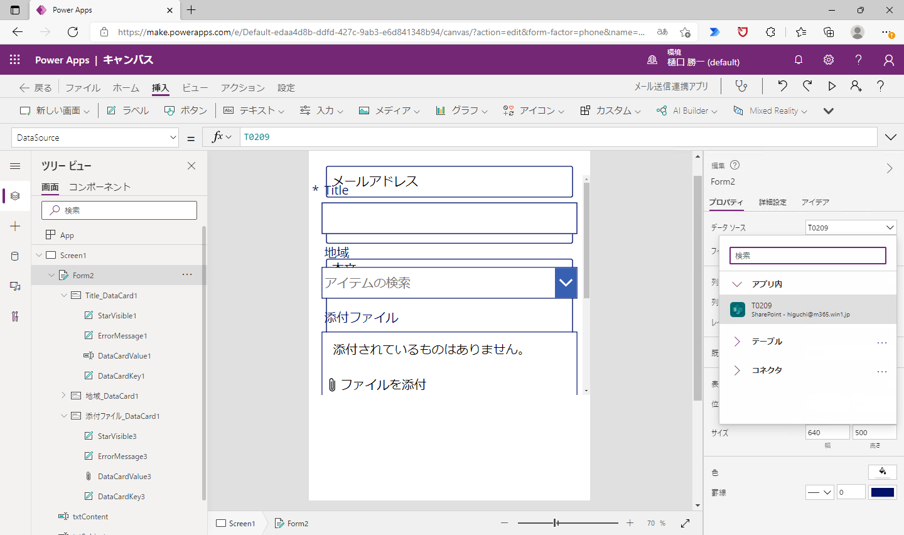904x535 pixels.
Task: Collapse the Title_DataCard1 tree node
Action: (63, 295)
